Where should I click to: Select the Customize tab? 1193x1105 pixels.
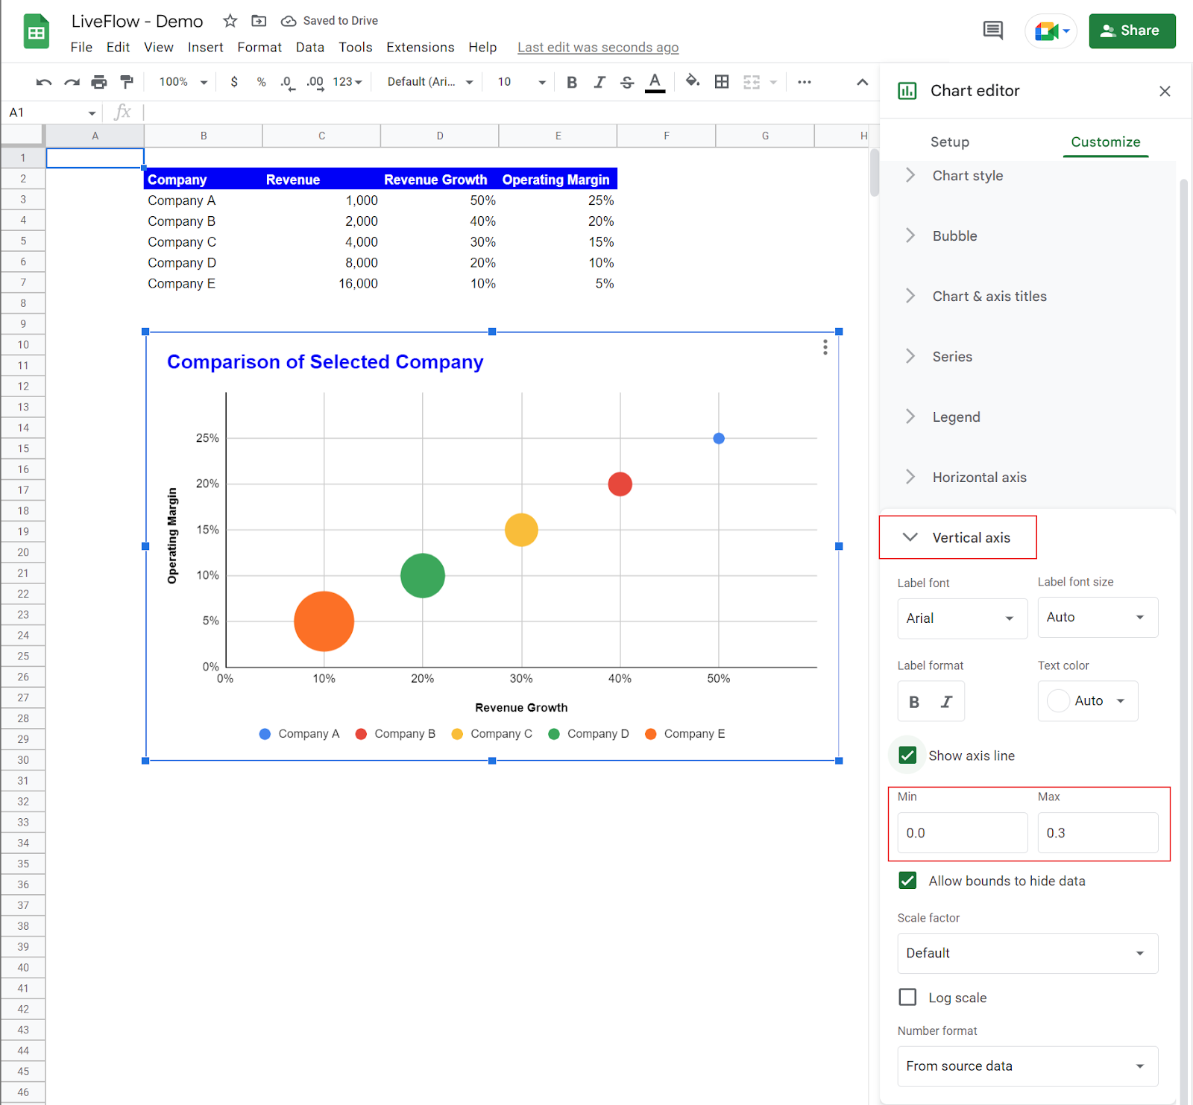tap(1105, 142)
